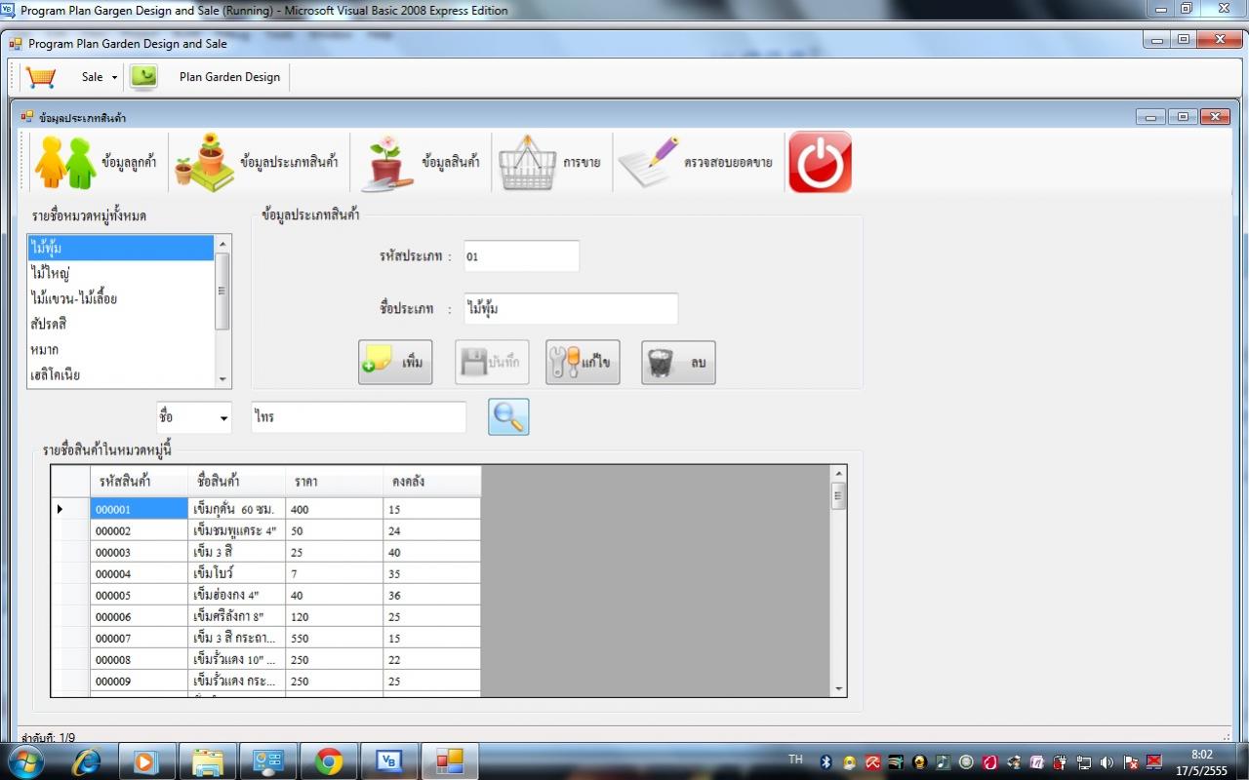This screenshot has width=1249, height=780.
Task: Click the Action Center flag tray icon
Action: click(x=1131, y=761)
